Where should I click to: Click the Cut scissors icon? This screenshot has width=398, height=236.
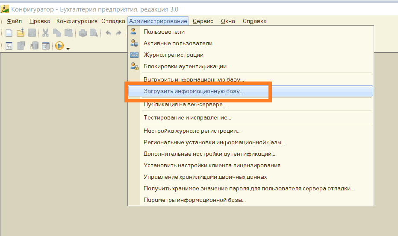coord(45,33)
